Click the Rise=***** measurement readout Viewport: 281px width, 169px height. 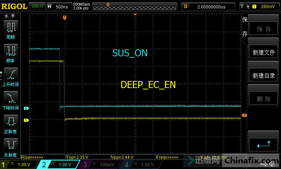click(x=32, y=157)
